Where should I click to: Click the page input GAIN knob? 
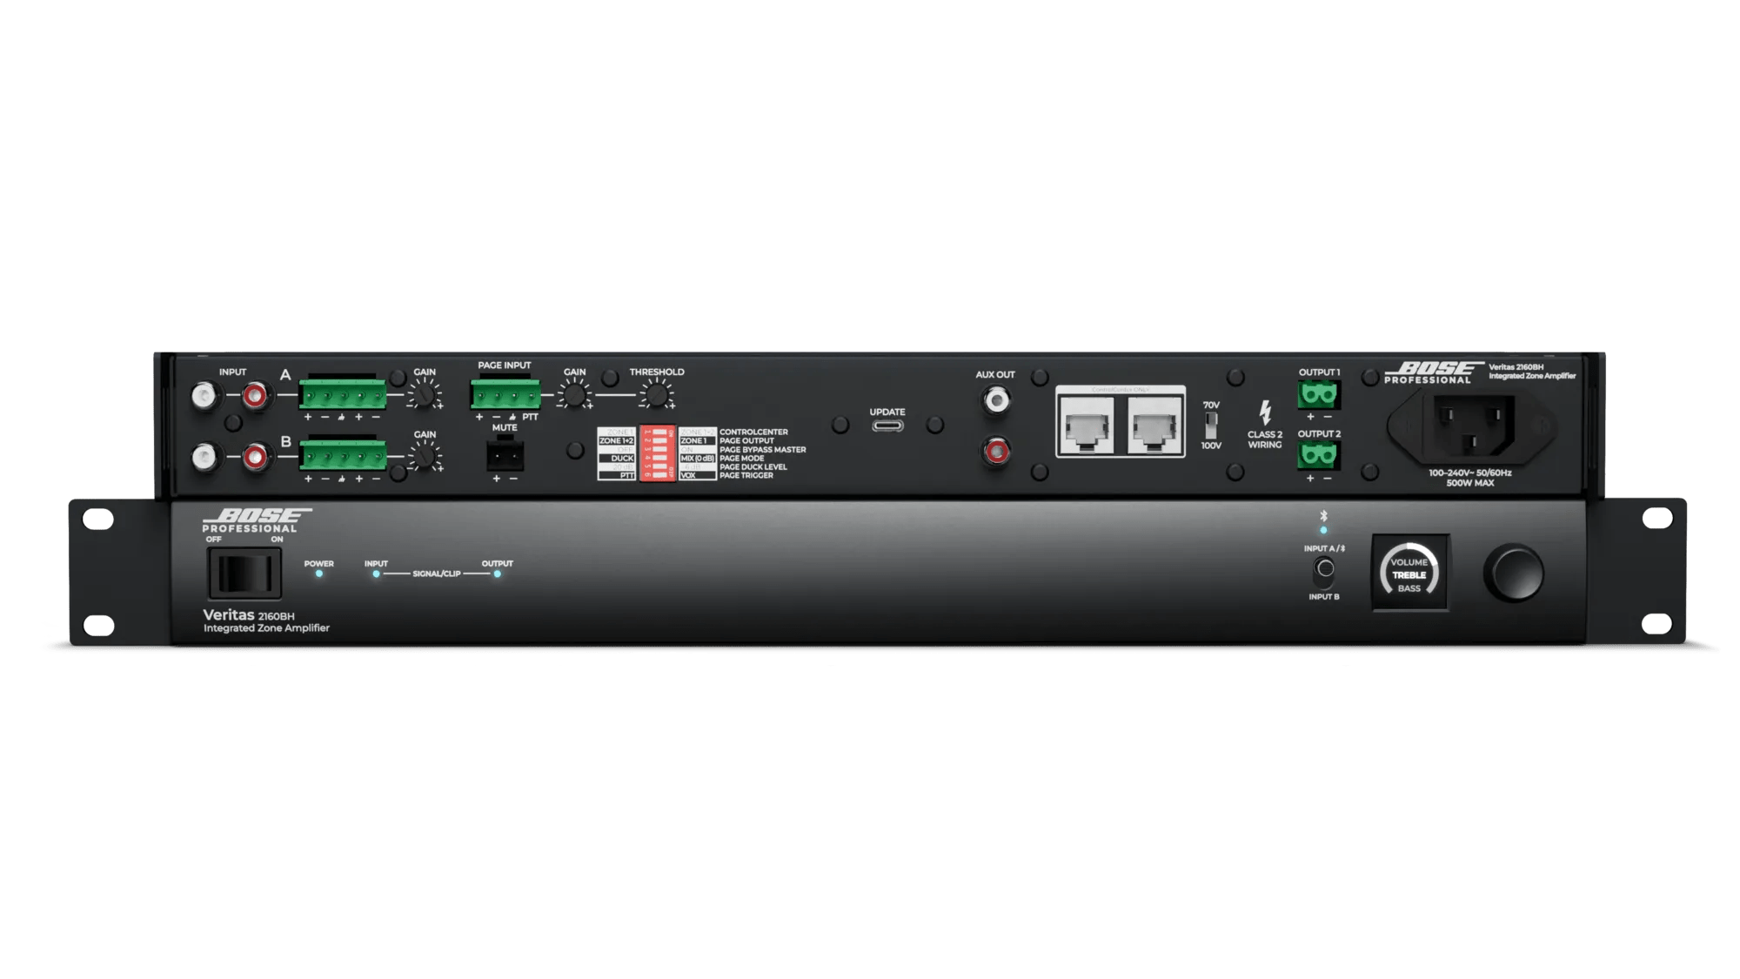pyautogui.click(x=573, y=395)
